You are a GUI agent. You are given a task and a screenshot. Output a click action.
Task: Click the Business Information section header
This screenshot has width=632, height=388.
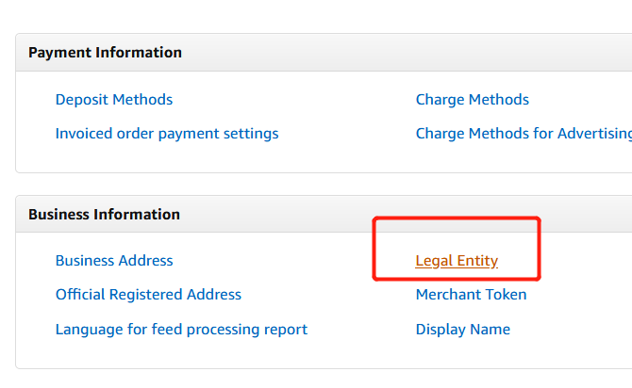pyautogui.click(x=104, y=215)
